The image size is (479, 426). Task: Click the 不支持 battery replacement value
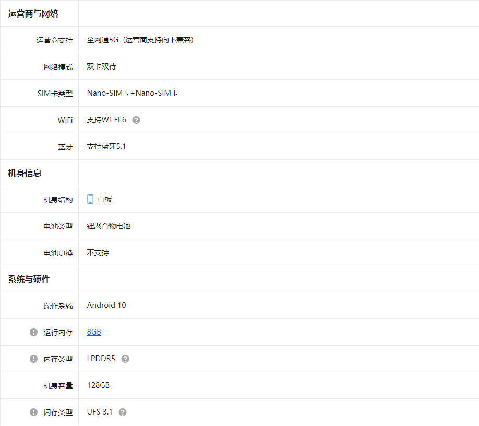point(98,252)
